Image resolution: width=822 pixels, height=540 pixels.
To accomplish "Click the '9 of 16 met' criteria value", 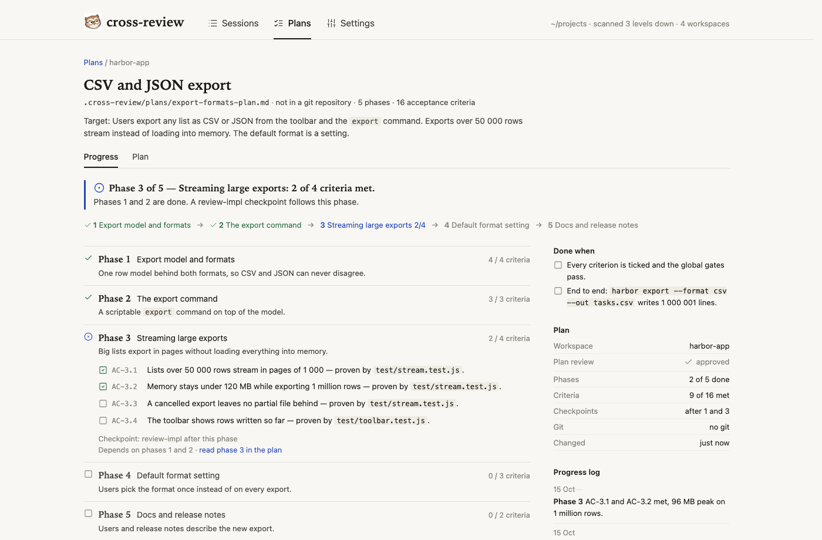I will (709, 396).
